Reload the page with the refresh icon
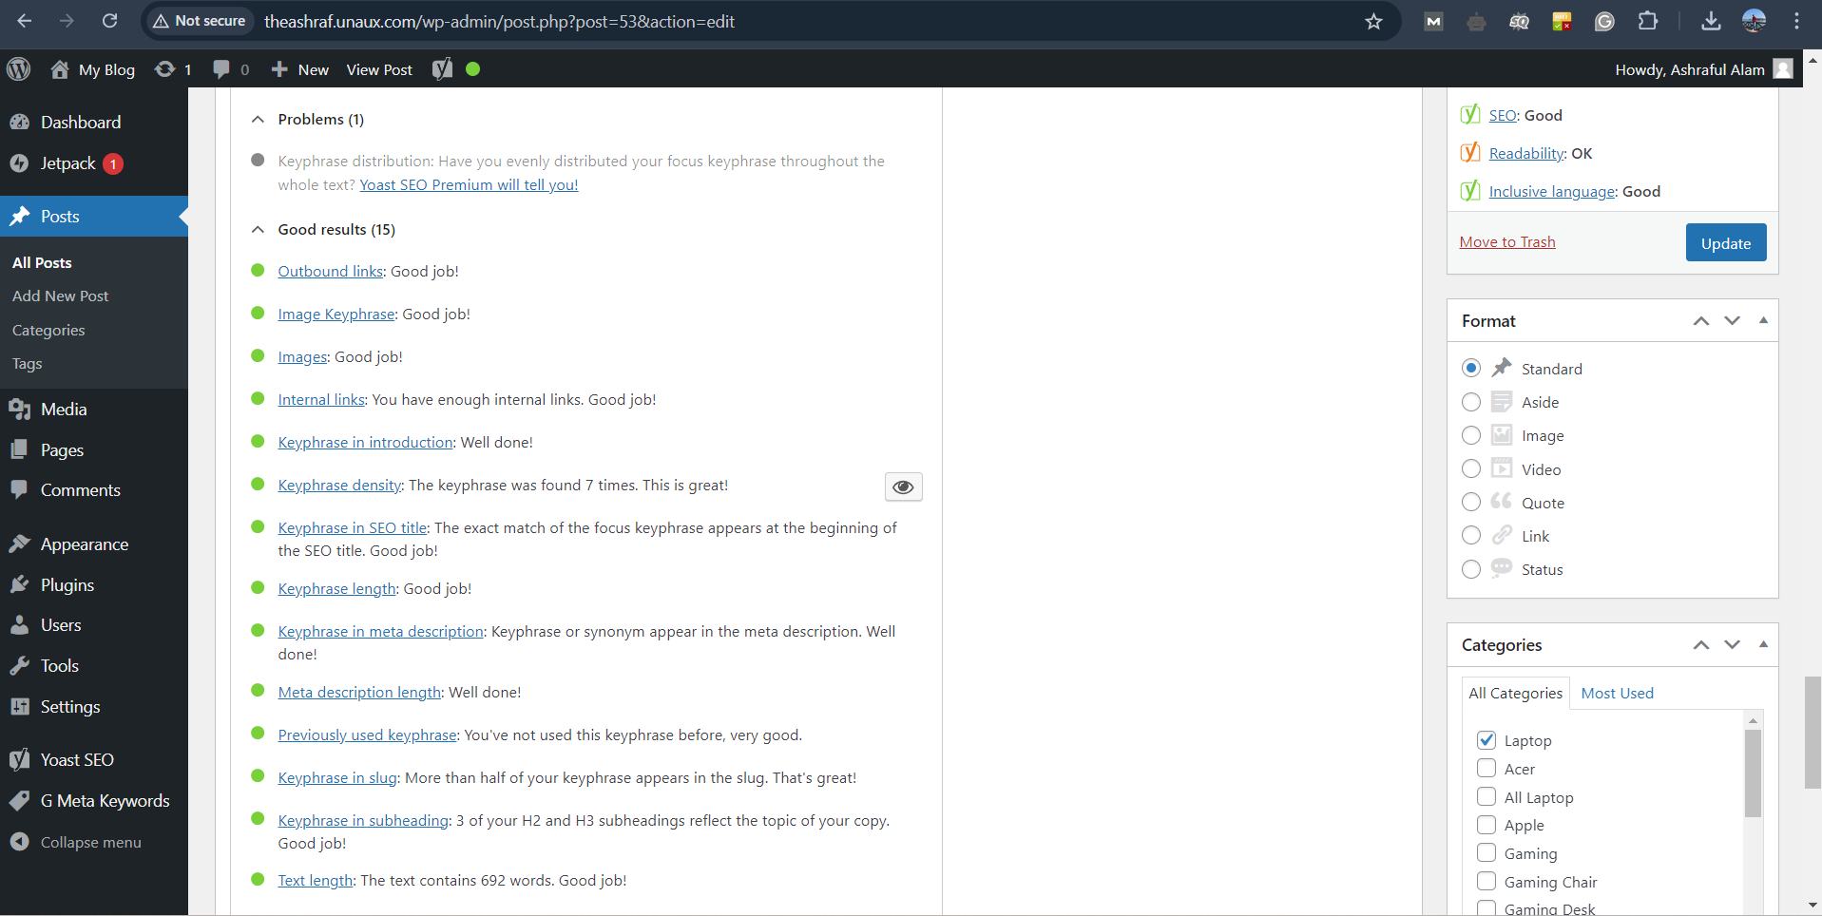The height and width of the screenshot is (916, 1822). [109, 21]
